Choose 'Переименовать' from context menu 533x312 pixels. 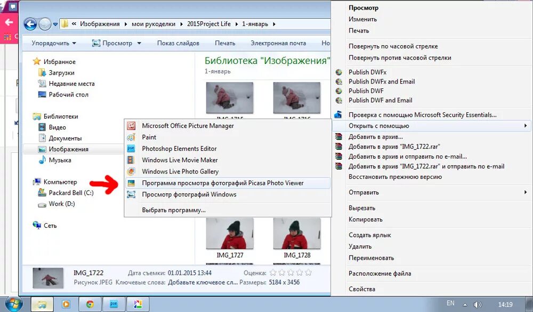(x=371, y=258)
